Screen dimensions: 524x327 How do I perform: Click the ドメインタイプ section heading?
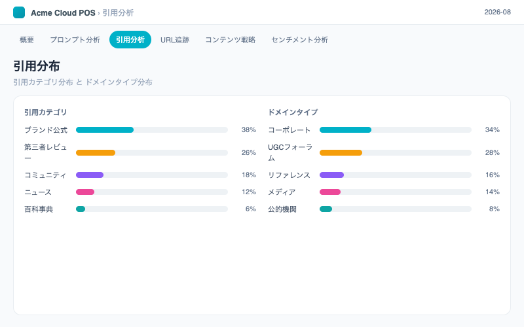293,112
